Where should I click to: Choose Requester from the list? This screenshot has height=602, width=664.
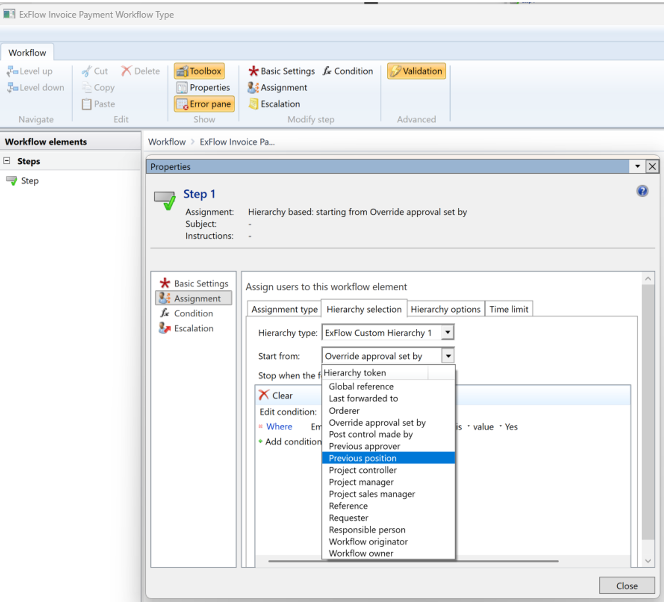(388, 518)
